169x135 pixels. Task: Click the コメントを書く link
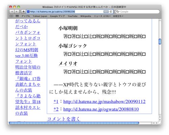(x=64, y=119)
